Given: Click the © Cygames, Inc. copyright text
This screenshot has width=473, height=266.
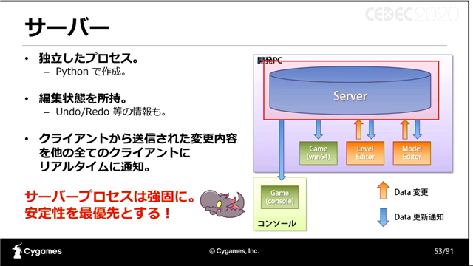Looking at the screenshot, I should [x=234, y=251].
